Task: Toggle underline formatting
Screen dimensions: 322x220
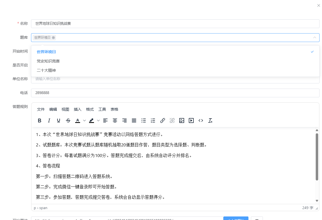Action: [x=59, y=120]
